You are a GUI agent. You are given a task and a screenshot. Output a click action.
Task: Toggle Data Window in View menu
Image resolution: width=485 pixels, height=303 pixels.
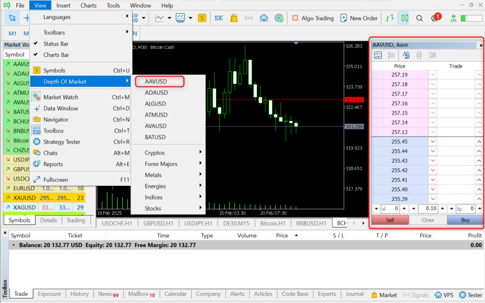point(81,108)
